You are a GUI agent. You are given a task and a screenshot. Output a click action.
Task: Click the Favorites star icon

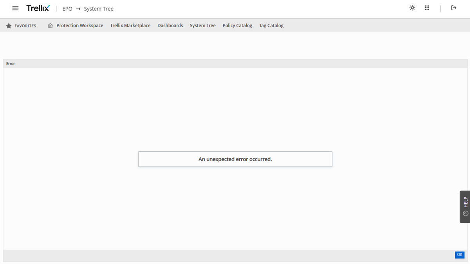[9, 25]
